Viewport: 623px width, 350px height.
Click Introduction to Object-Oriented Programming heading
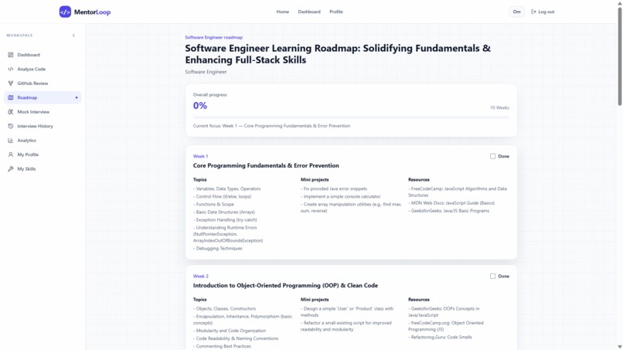(x=285, y=286)
